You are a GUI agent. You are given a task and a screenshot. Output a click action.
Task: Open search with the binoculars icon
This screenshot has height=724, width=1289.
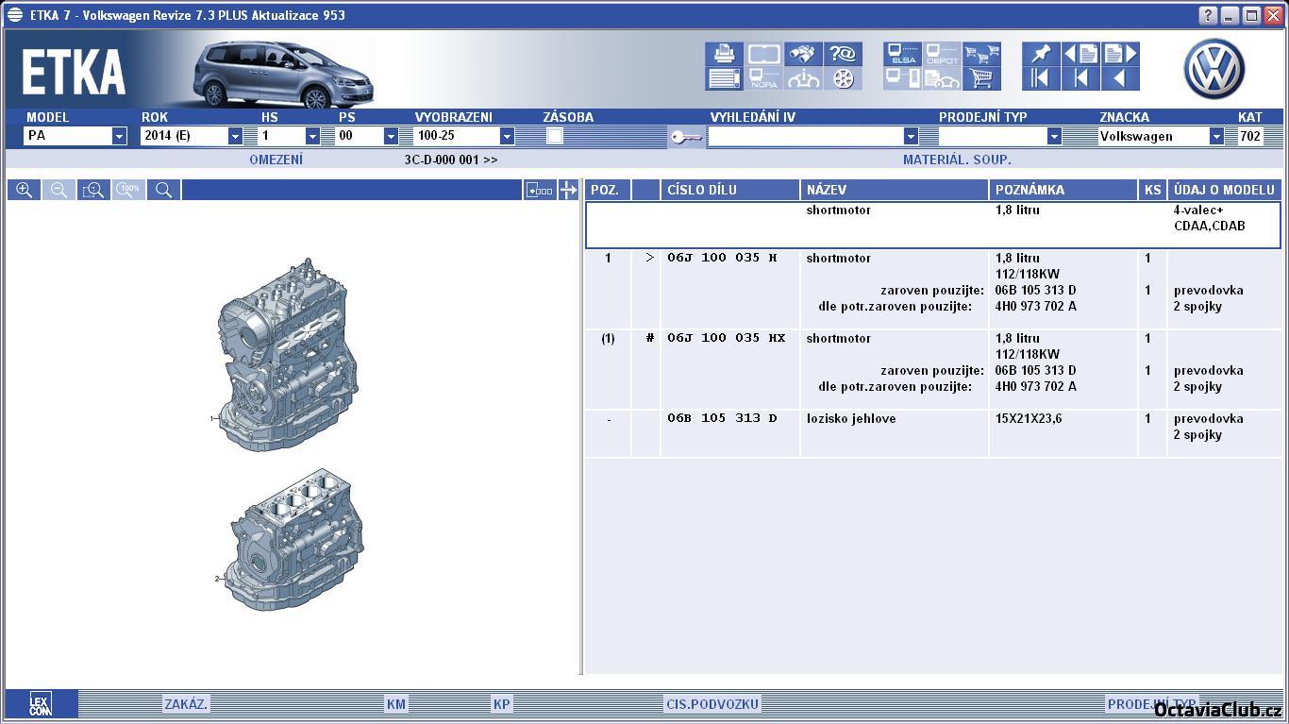(802, 54)
